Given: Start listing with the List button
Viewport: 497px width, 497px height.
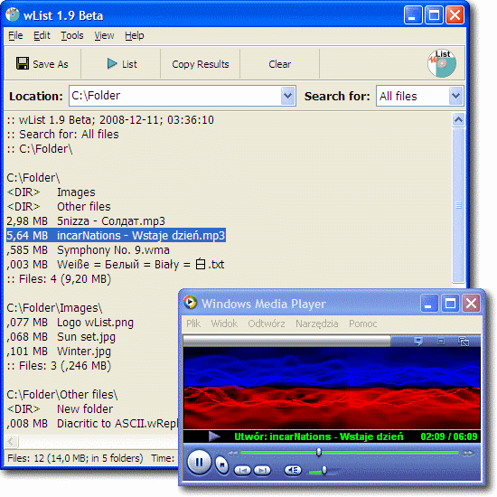Looking at the screenshot, I should 122,64.
